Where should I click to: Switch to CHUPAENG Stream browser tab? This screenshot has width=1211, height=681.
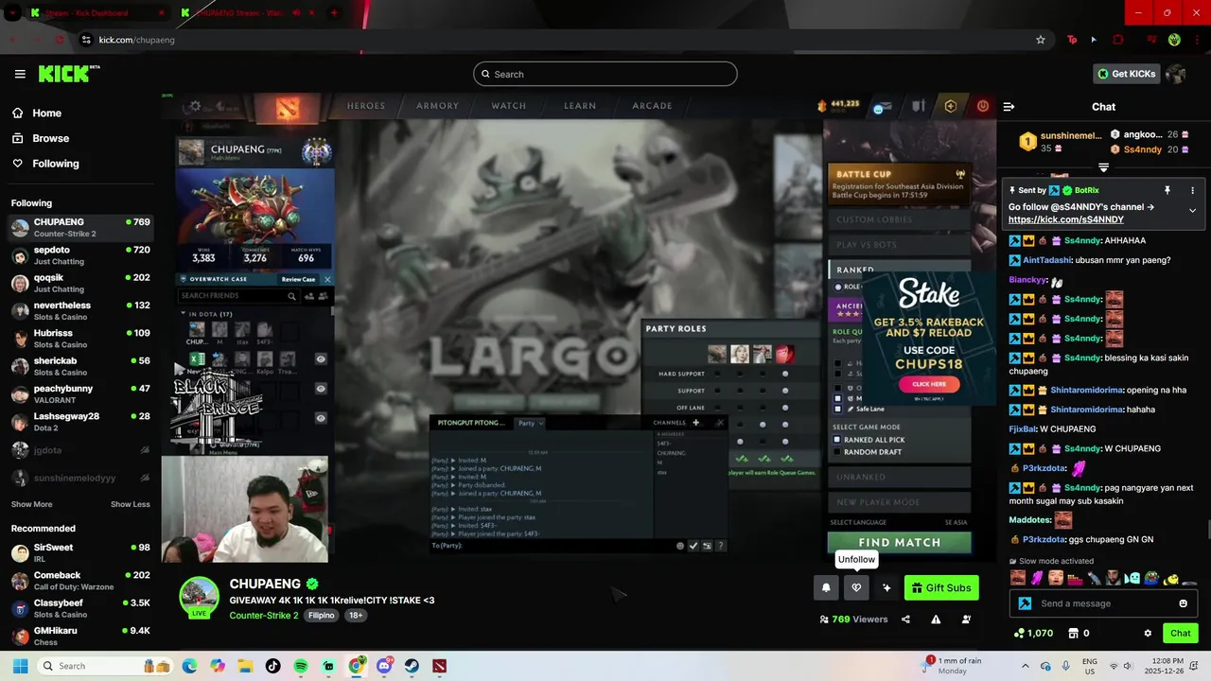(x=246, y=13)
